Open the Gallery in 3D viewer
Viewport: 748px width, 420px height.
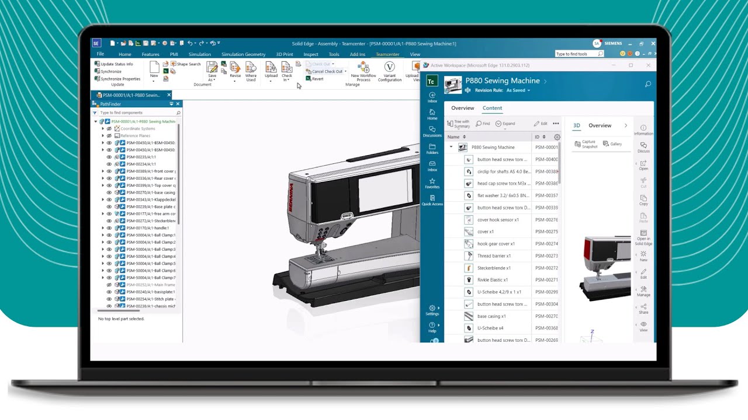[612, 143]
